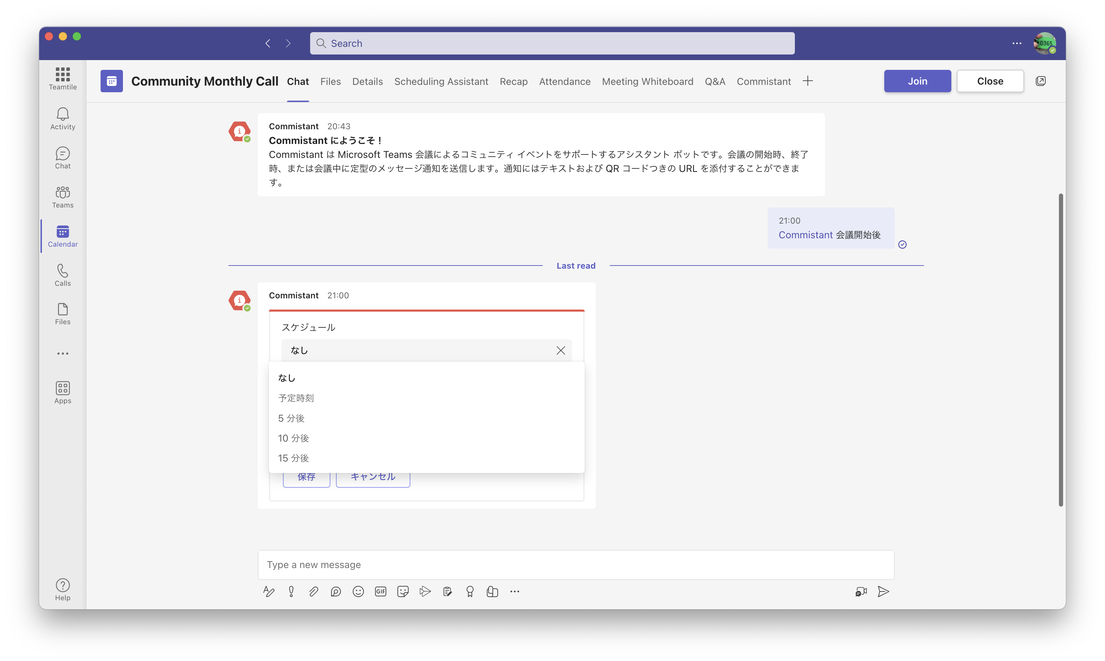The width and height of the screenshot is (1105, 661).
Task: Open the Teamtile app launcher
Action: [x=63, y=78]
